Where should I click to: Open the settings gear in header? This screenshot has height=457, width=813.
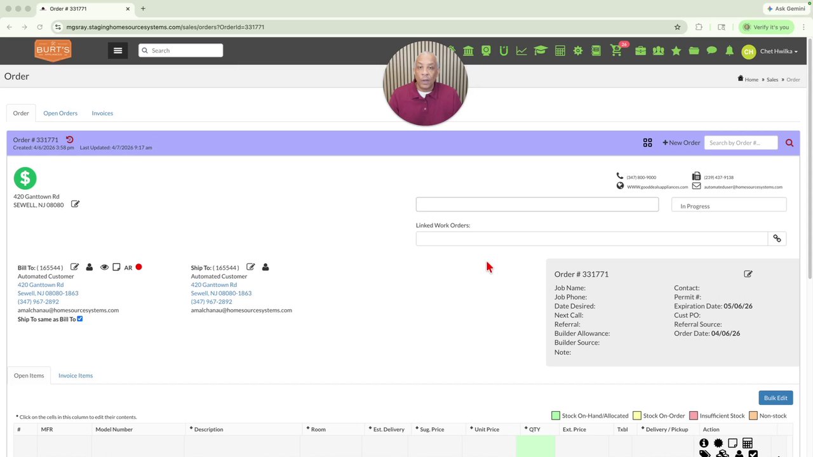(578, 51)
